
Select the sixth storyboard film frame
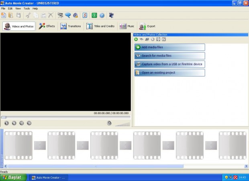coord(233,145)
